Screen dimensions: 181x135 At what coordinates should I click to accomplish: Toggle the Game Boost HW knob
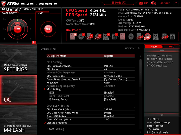(x=17, y=29)
